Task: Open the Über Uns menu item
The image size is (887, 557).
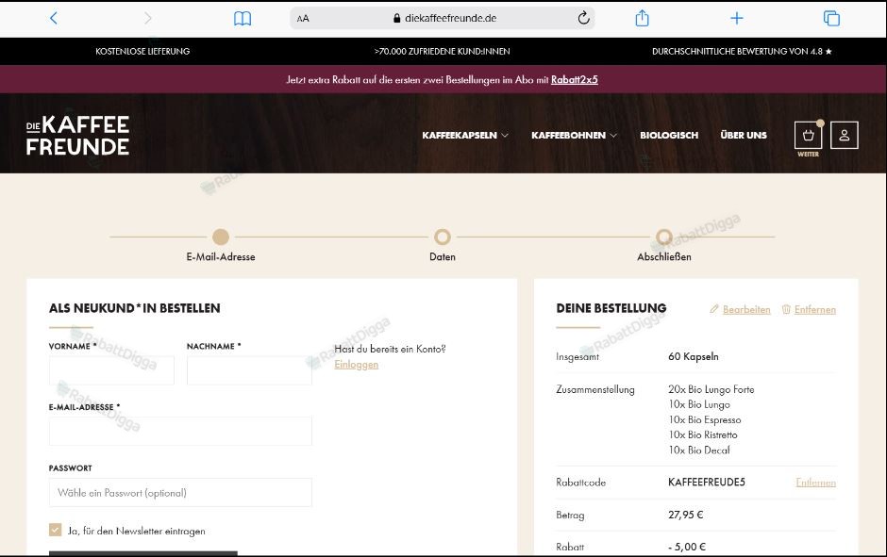Action: (x=744, y=136)
